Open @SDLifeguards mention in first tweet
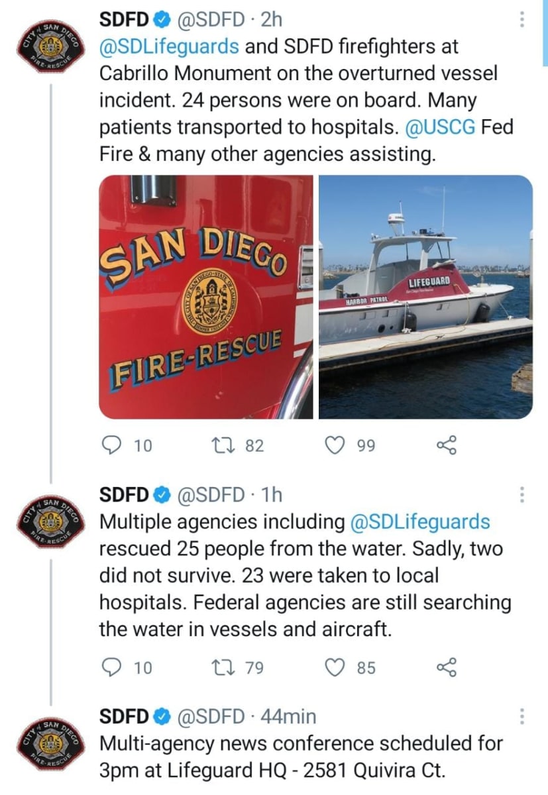Image resolution: width=548 pixels, height=795 pixels. 169,46
